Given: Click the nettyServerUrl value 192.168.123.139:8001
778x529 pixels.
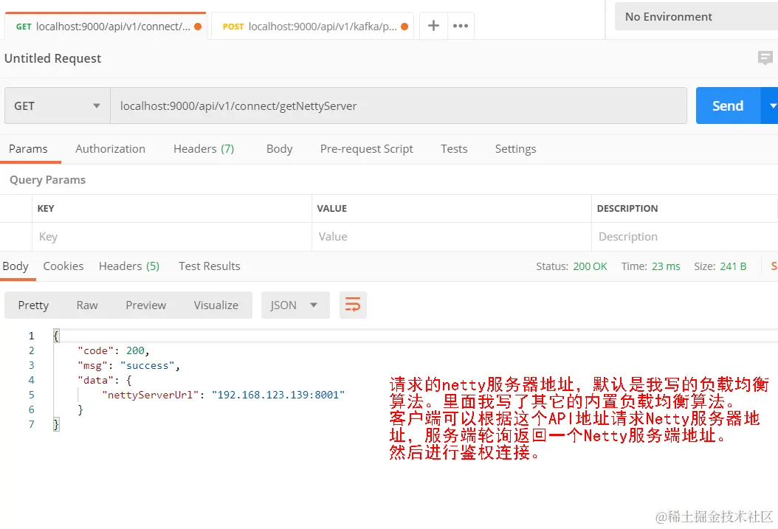Looking at the screenshot, I should (x=278, y=395).
